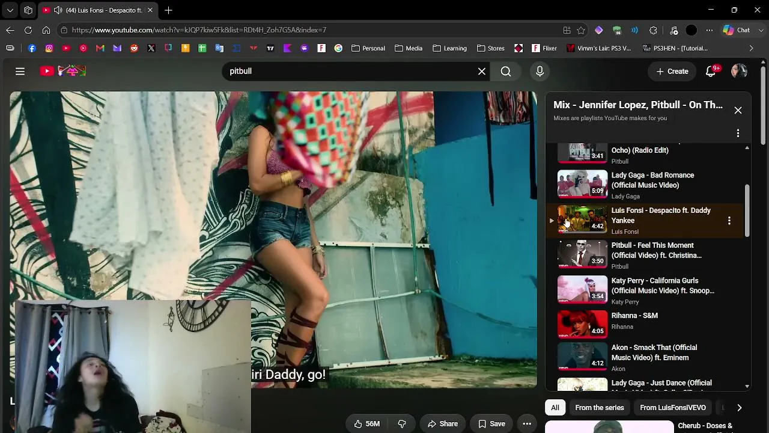Open Instagram bookmark
Image resolution: width=769 pixels, height=433 pixels.
point(49,48)
